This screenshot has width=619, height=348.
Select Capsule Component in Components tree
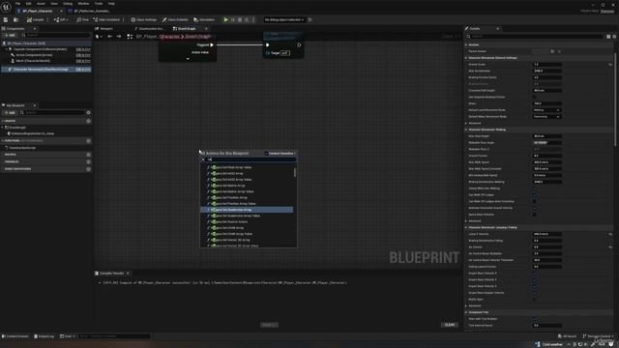pos(40,49)
